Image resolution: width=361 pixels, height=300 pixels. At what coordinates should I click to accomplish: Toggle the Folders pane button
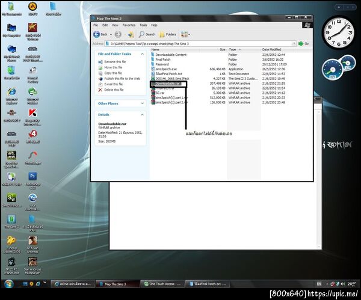click(168, 34)
